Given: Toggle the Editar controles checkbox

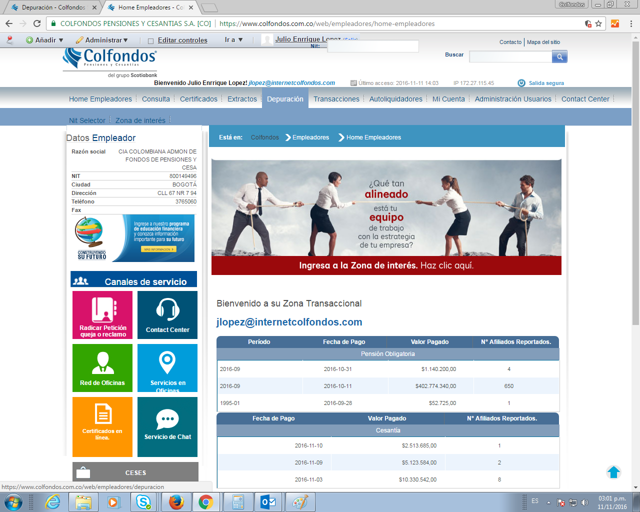Looking at the screenshot, I should point(151,41).
